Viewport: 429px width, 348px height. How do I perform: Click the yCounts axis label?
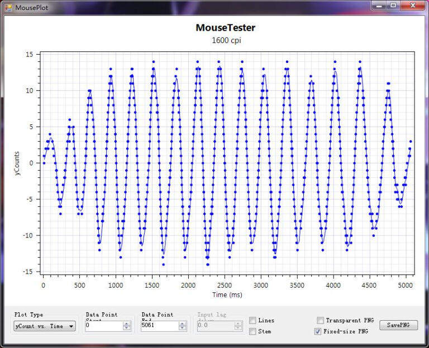17,163
